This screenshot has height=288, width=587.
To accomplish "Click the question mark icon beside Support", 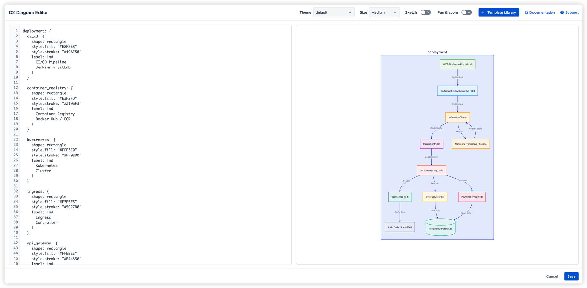I will coord(562,12).
